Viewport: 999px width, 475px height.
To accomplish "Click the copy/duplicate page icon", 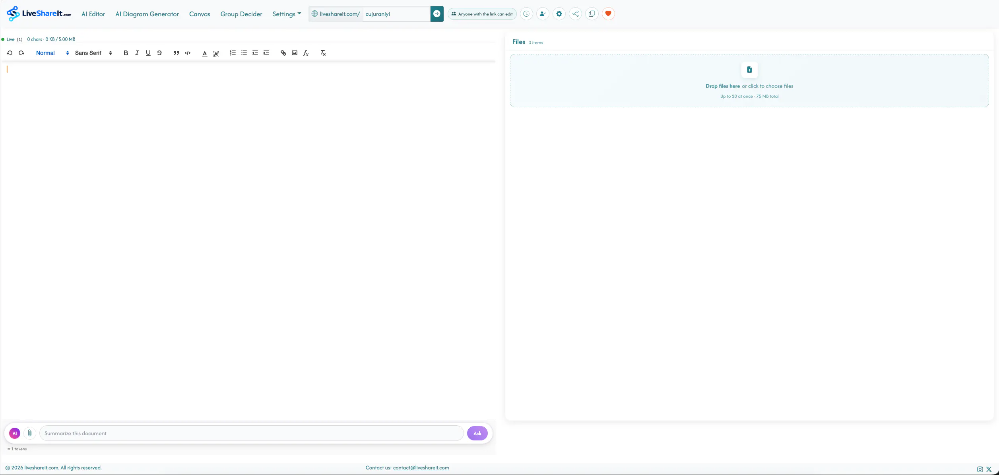I will pos(592,14).
